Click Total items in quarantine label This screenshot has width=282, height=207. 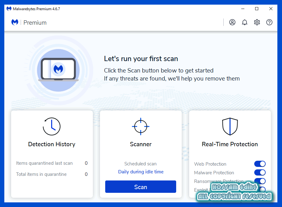point(41,174)
